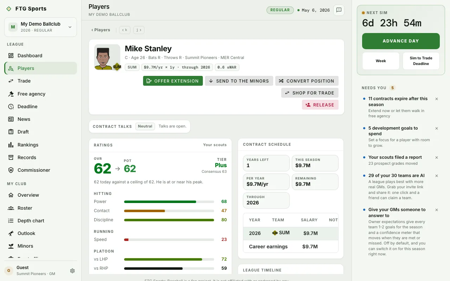This screenshot has width=450, height=281.
Task: Click the Draft clipboard icon
Action: tap(11, 132)
